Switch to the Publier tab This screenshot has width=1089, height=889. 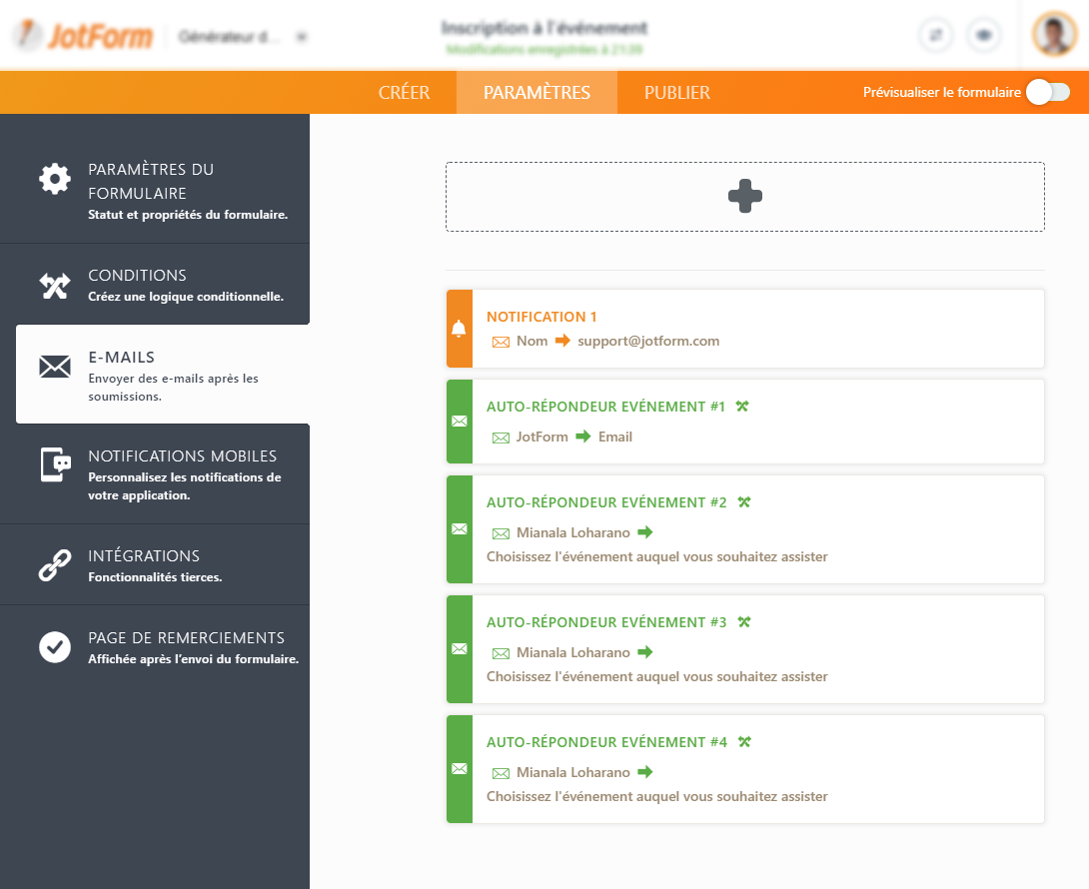tap(676, 93)
